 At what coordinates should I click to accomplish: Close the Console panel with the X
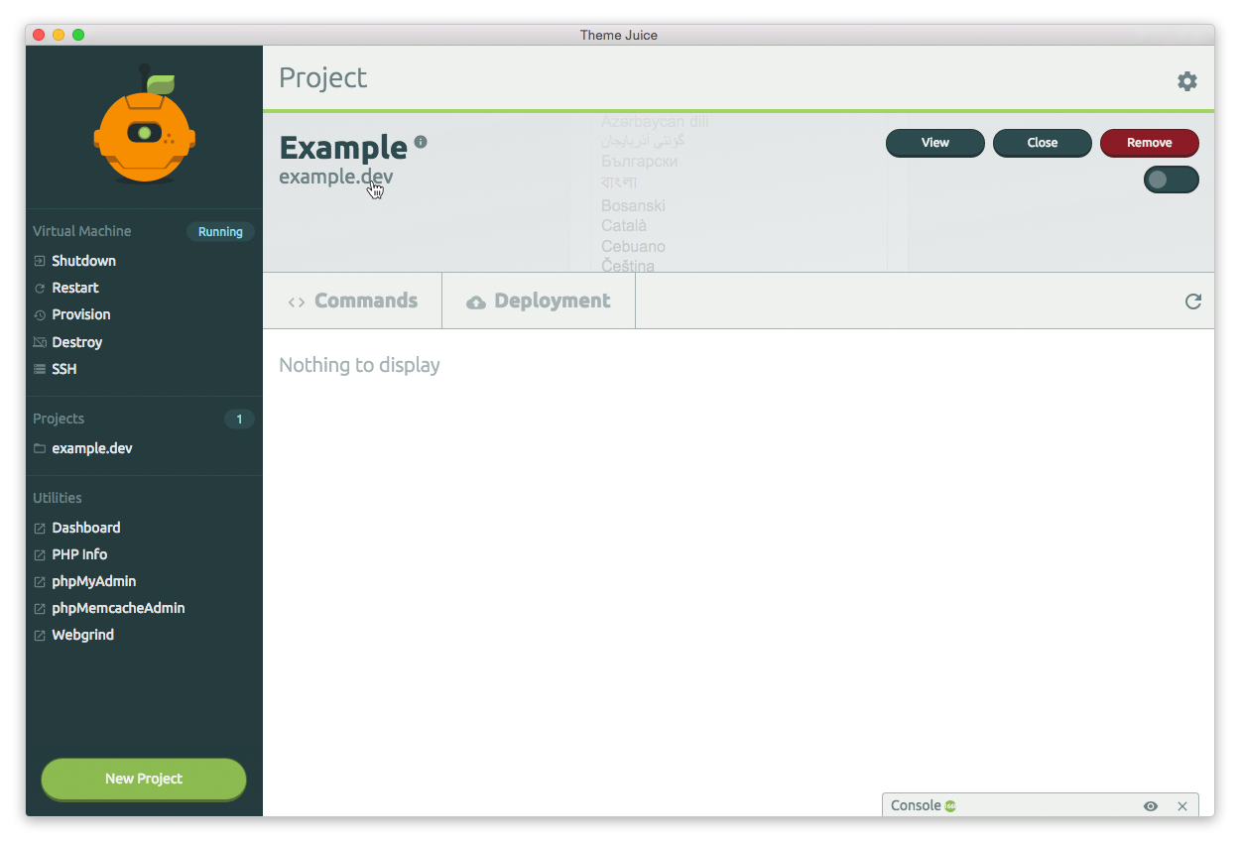pyautogui.click(x=1182, y=806)
